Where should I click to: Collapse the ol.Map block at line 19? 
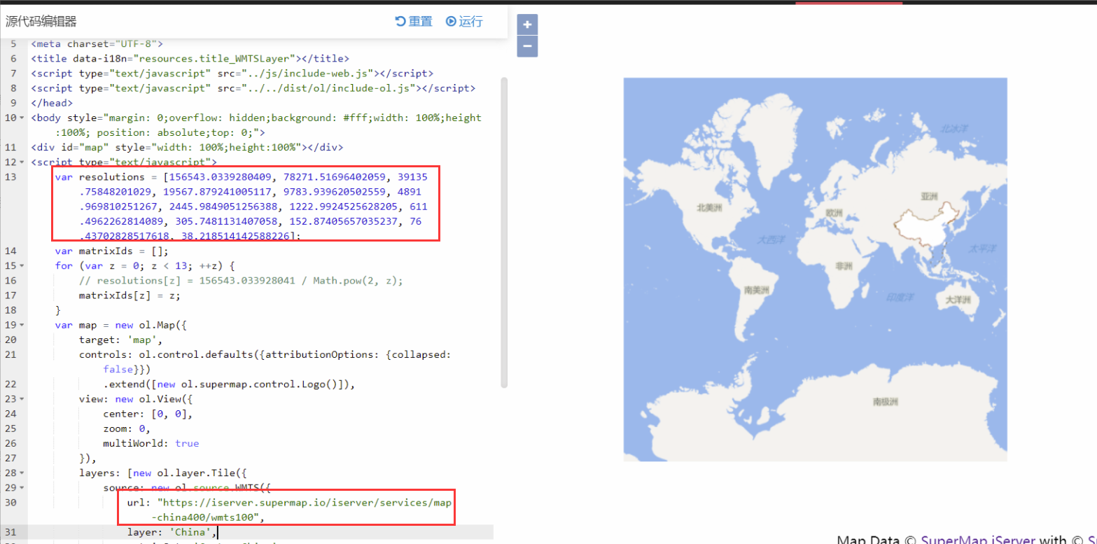click(20, 324)
